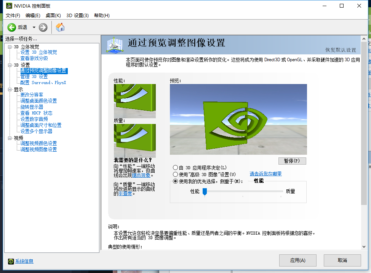Image resolution: width=371 pixels, height=273 pixels.
Task: Click the performance-quality slider handle
Action: pyautogui.click(x=205, y=192)
